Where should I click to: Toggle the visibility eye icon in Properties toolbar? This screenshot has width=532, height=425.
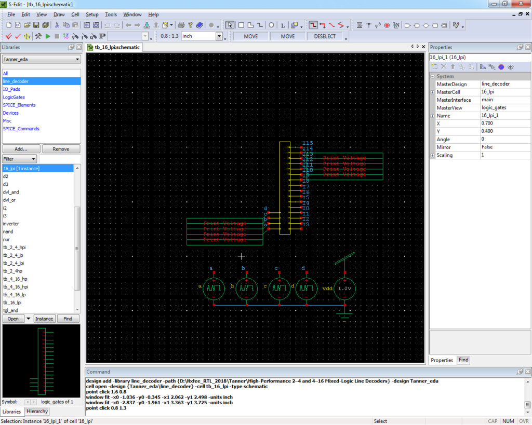pos(511,66)
